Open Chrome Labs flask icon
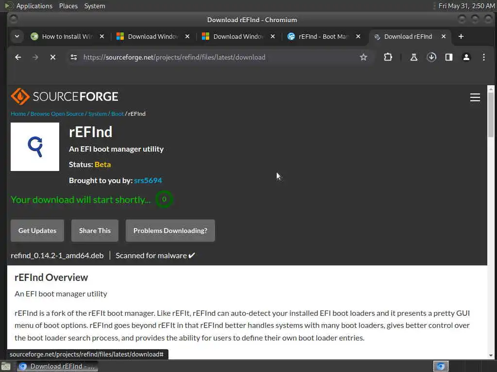This screenshot has width=497, height=372. click(x=414, y=57)
